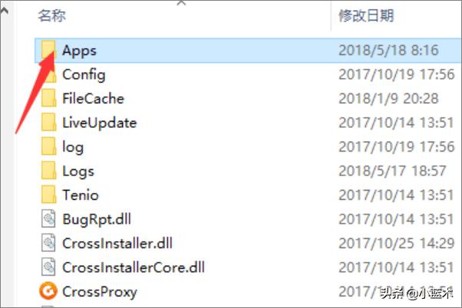Select the LiveUpdate date 2017/10/14 13:51
Image resolution: width=462 pixels, height=308 pixels.
click(x=396, y=123)
